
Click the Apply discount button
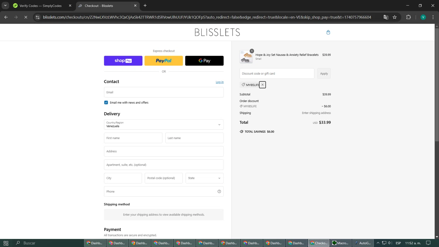(x=324, y=73)
